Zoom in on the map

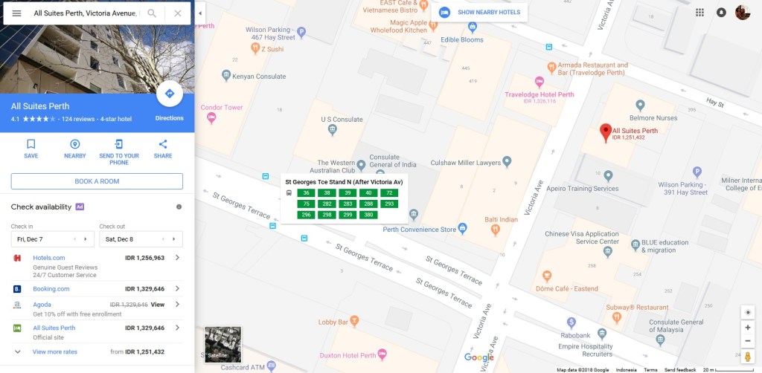click(x=747, y=328)
